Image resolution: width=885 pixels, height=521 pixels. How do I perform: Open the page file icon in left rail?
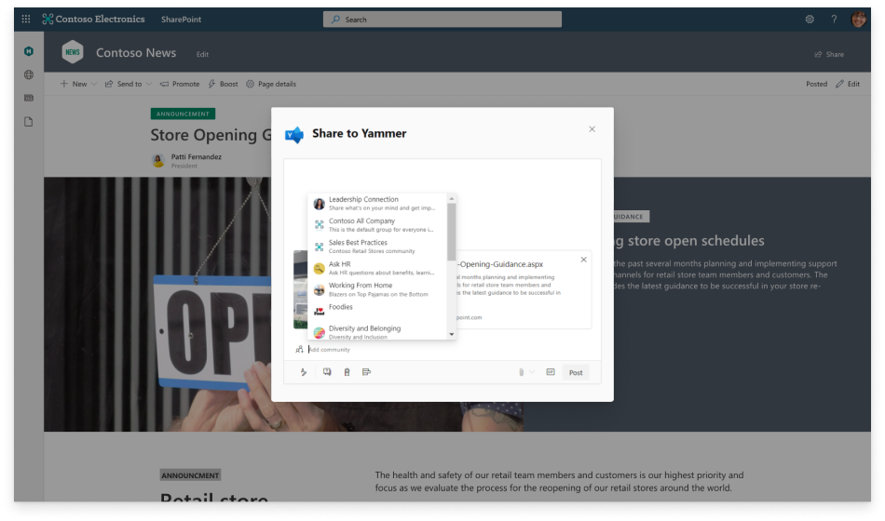coord(29,122)
